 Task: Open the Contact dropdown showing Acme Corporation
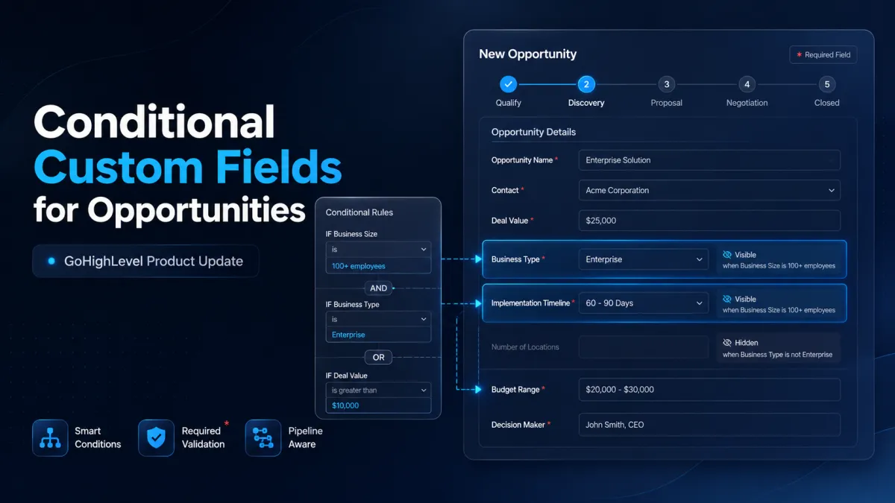tap(709, 190)
